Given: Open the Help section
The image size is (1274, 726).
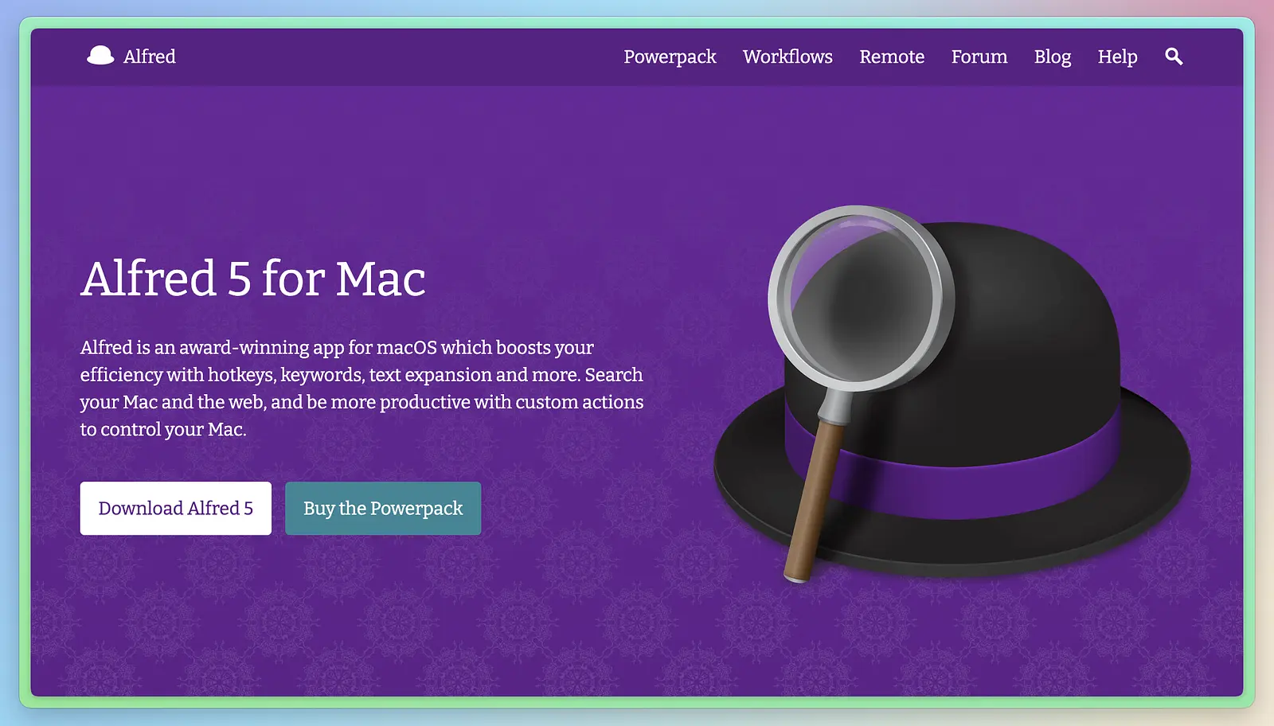Looking at the screenshot, I should (1117, 57).
